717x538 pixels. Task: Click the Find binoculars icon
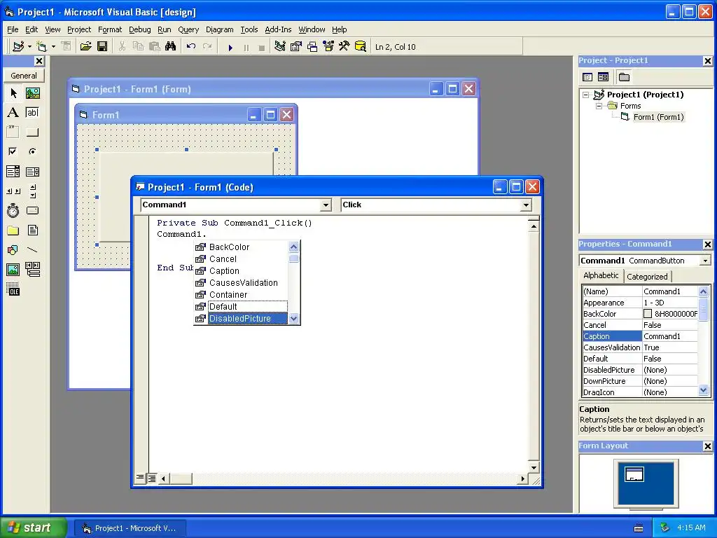point(171,47)
